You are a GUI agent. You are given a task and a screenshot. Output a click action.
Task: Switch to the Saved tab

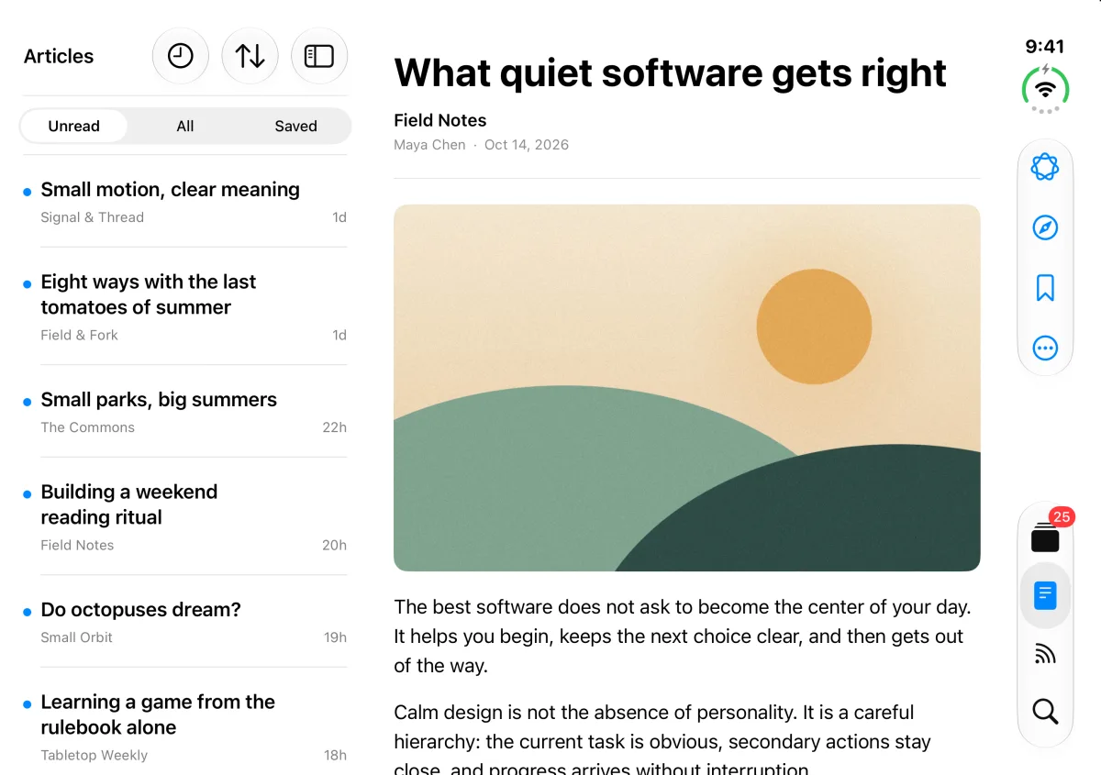[295, 126]
